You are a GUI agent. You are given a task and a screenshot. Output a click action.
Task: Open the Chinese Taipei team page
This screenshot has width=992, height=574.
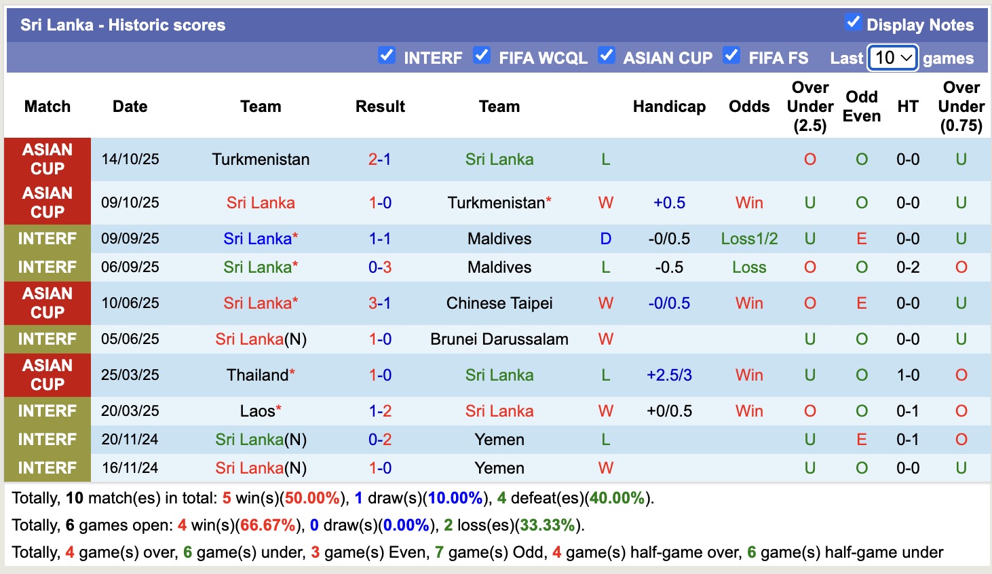point(499,303)
